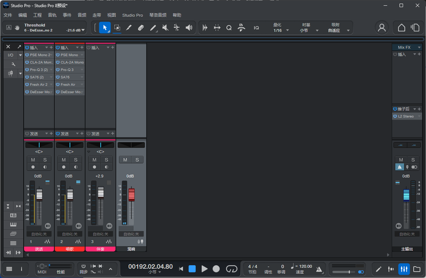The width and height of the screenshot is (426, 278).
Task: Expand the transport sync options chevron
Action: tap(110, 269)
